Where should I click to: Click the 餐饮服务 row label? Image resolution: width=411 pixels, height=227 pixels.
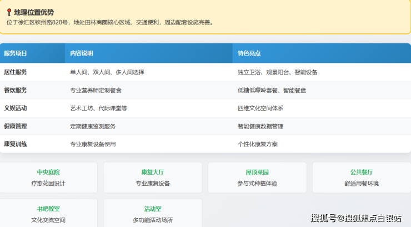pos(16,90)
